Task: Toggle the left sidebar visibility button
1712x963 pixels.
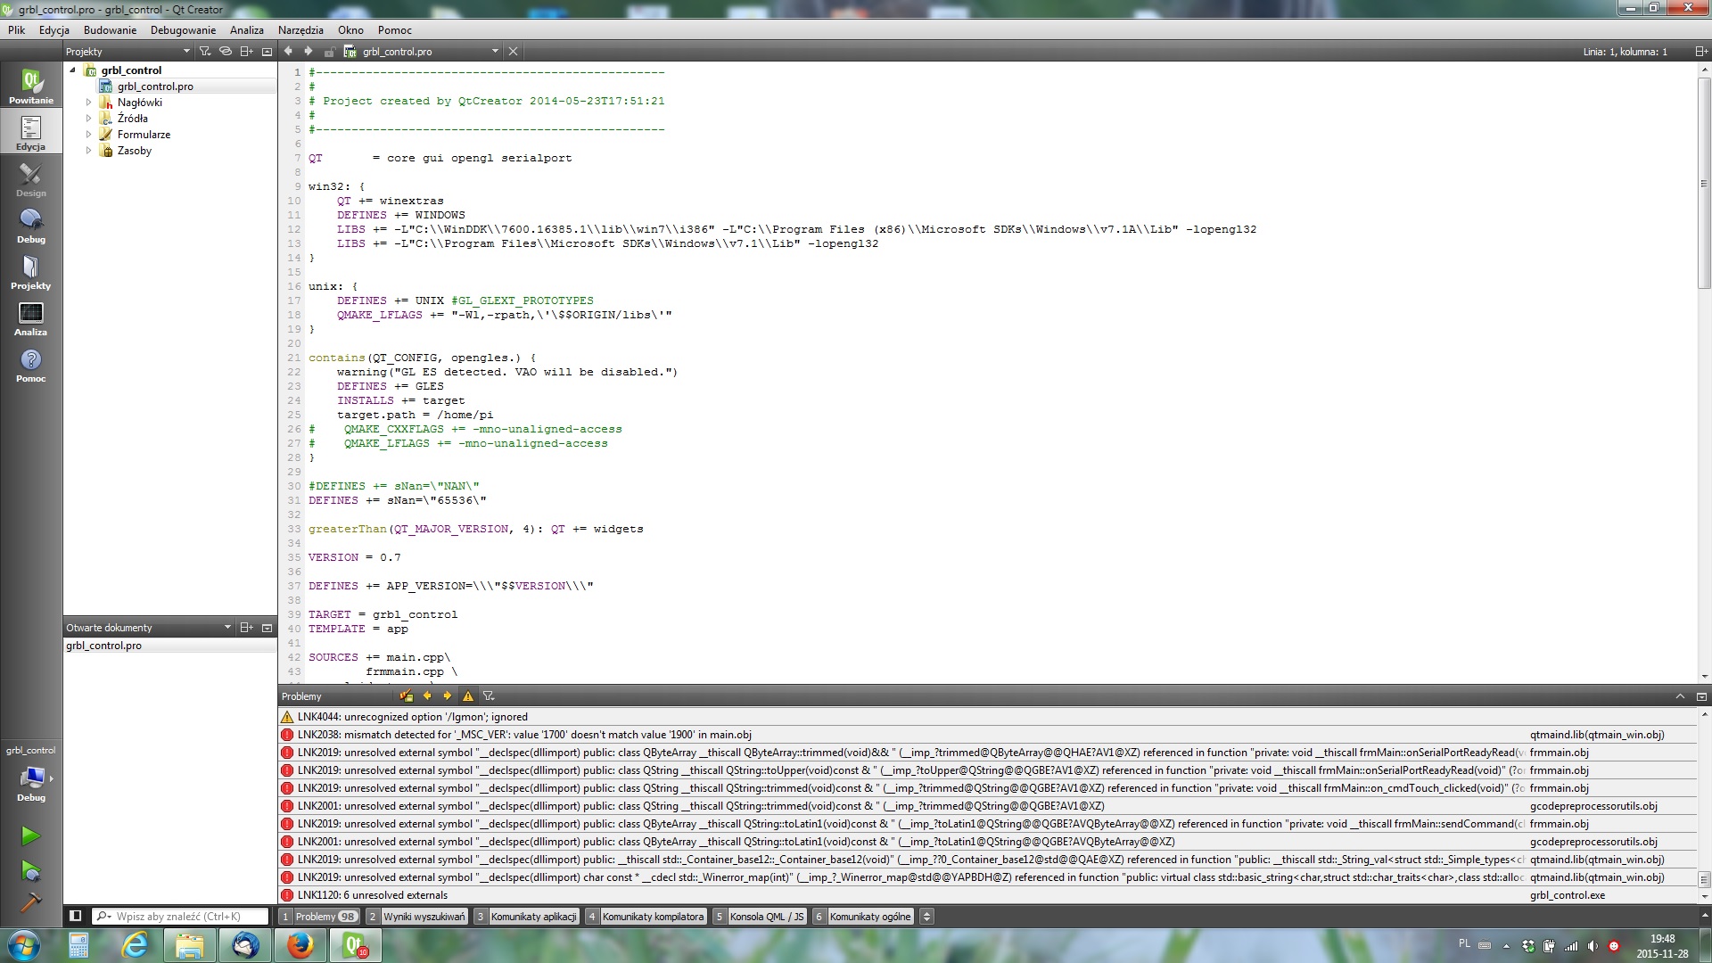Action: tap(76, 916)
